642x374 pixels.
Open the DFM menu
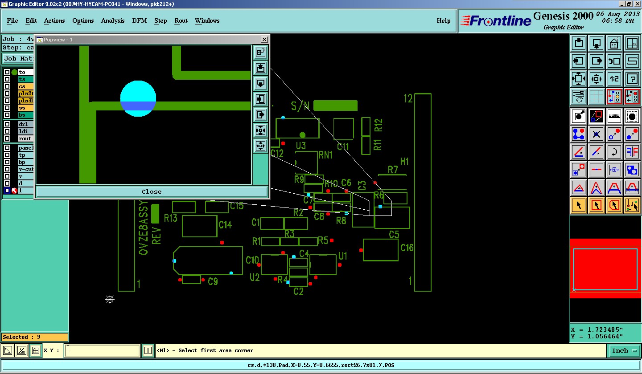point(139,20)
